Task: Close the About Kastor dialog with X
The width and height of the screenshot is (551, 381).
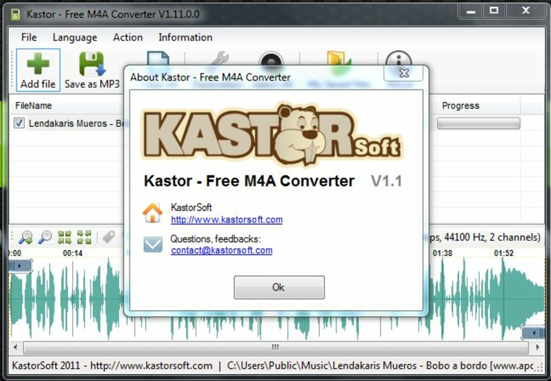Action: 404,73
